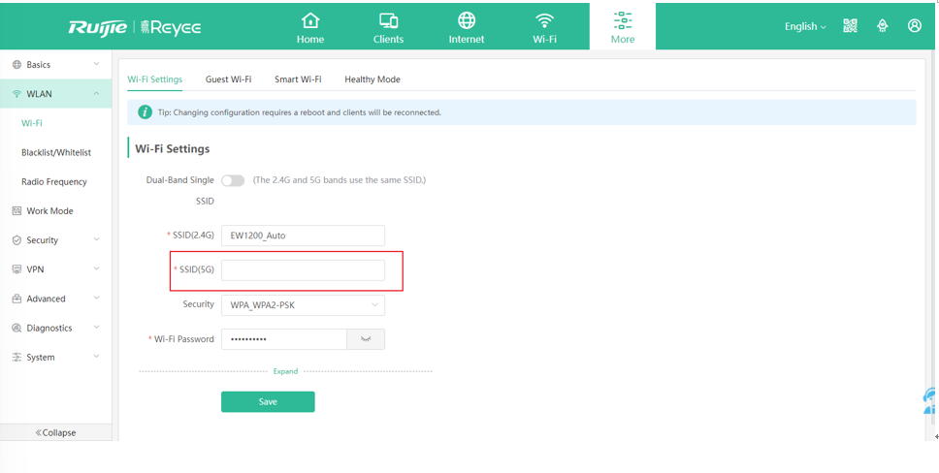Toggle Dual-Band Single SSID switch
Viewport: 939px width, 473px height.
click(233, 180)
